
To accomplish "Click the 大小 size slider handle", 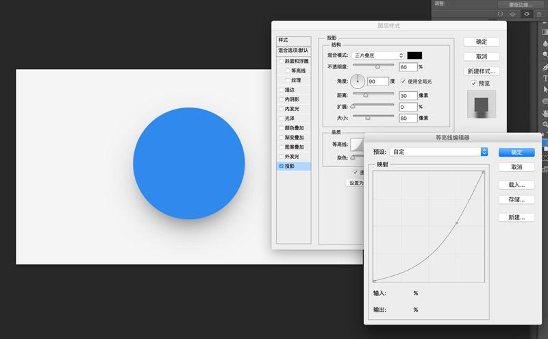I will 368,118.
